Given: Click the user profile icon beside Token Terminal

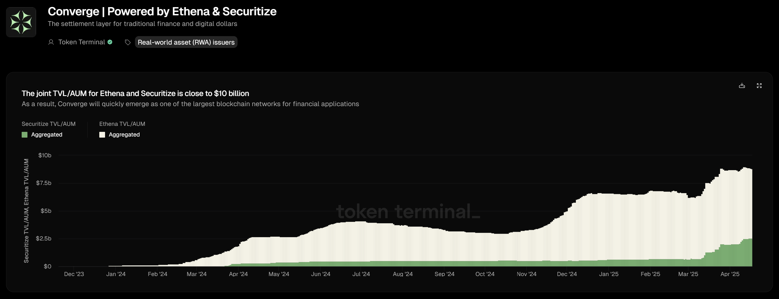Looking at the screenshot, I should pyautogui.click(x=51, y=42).
